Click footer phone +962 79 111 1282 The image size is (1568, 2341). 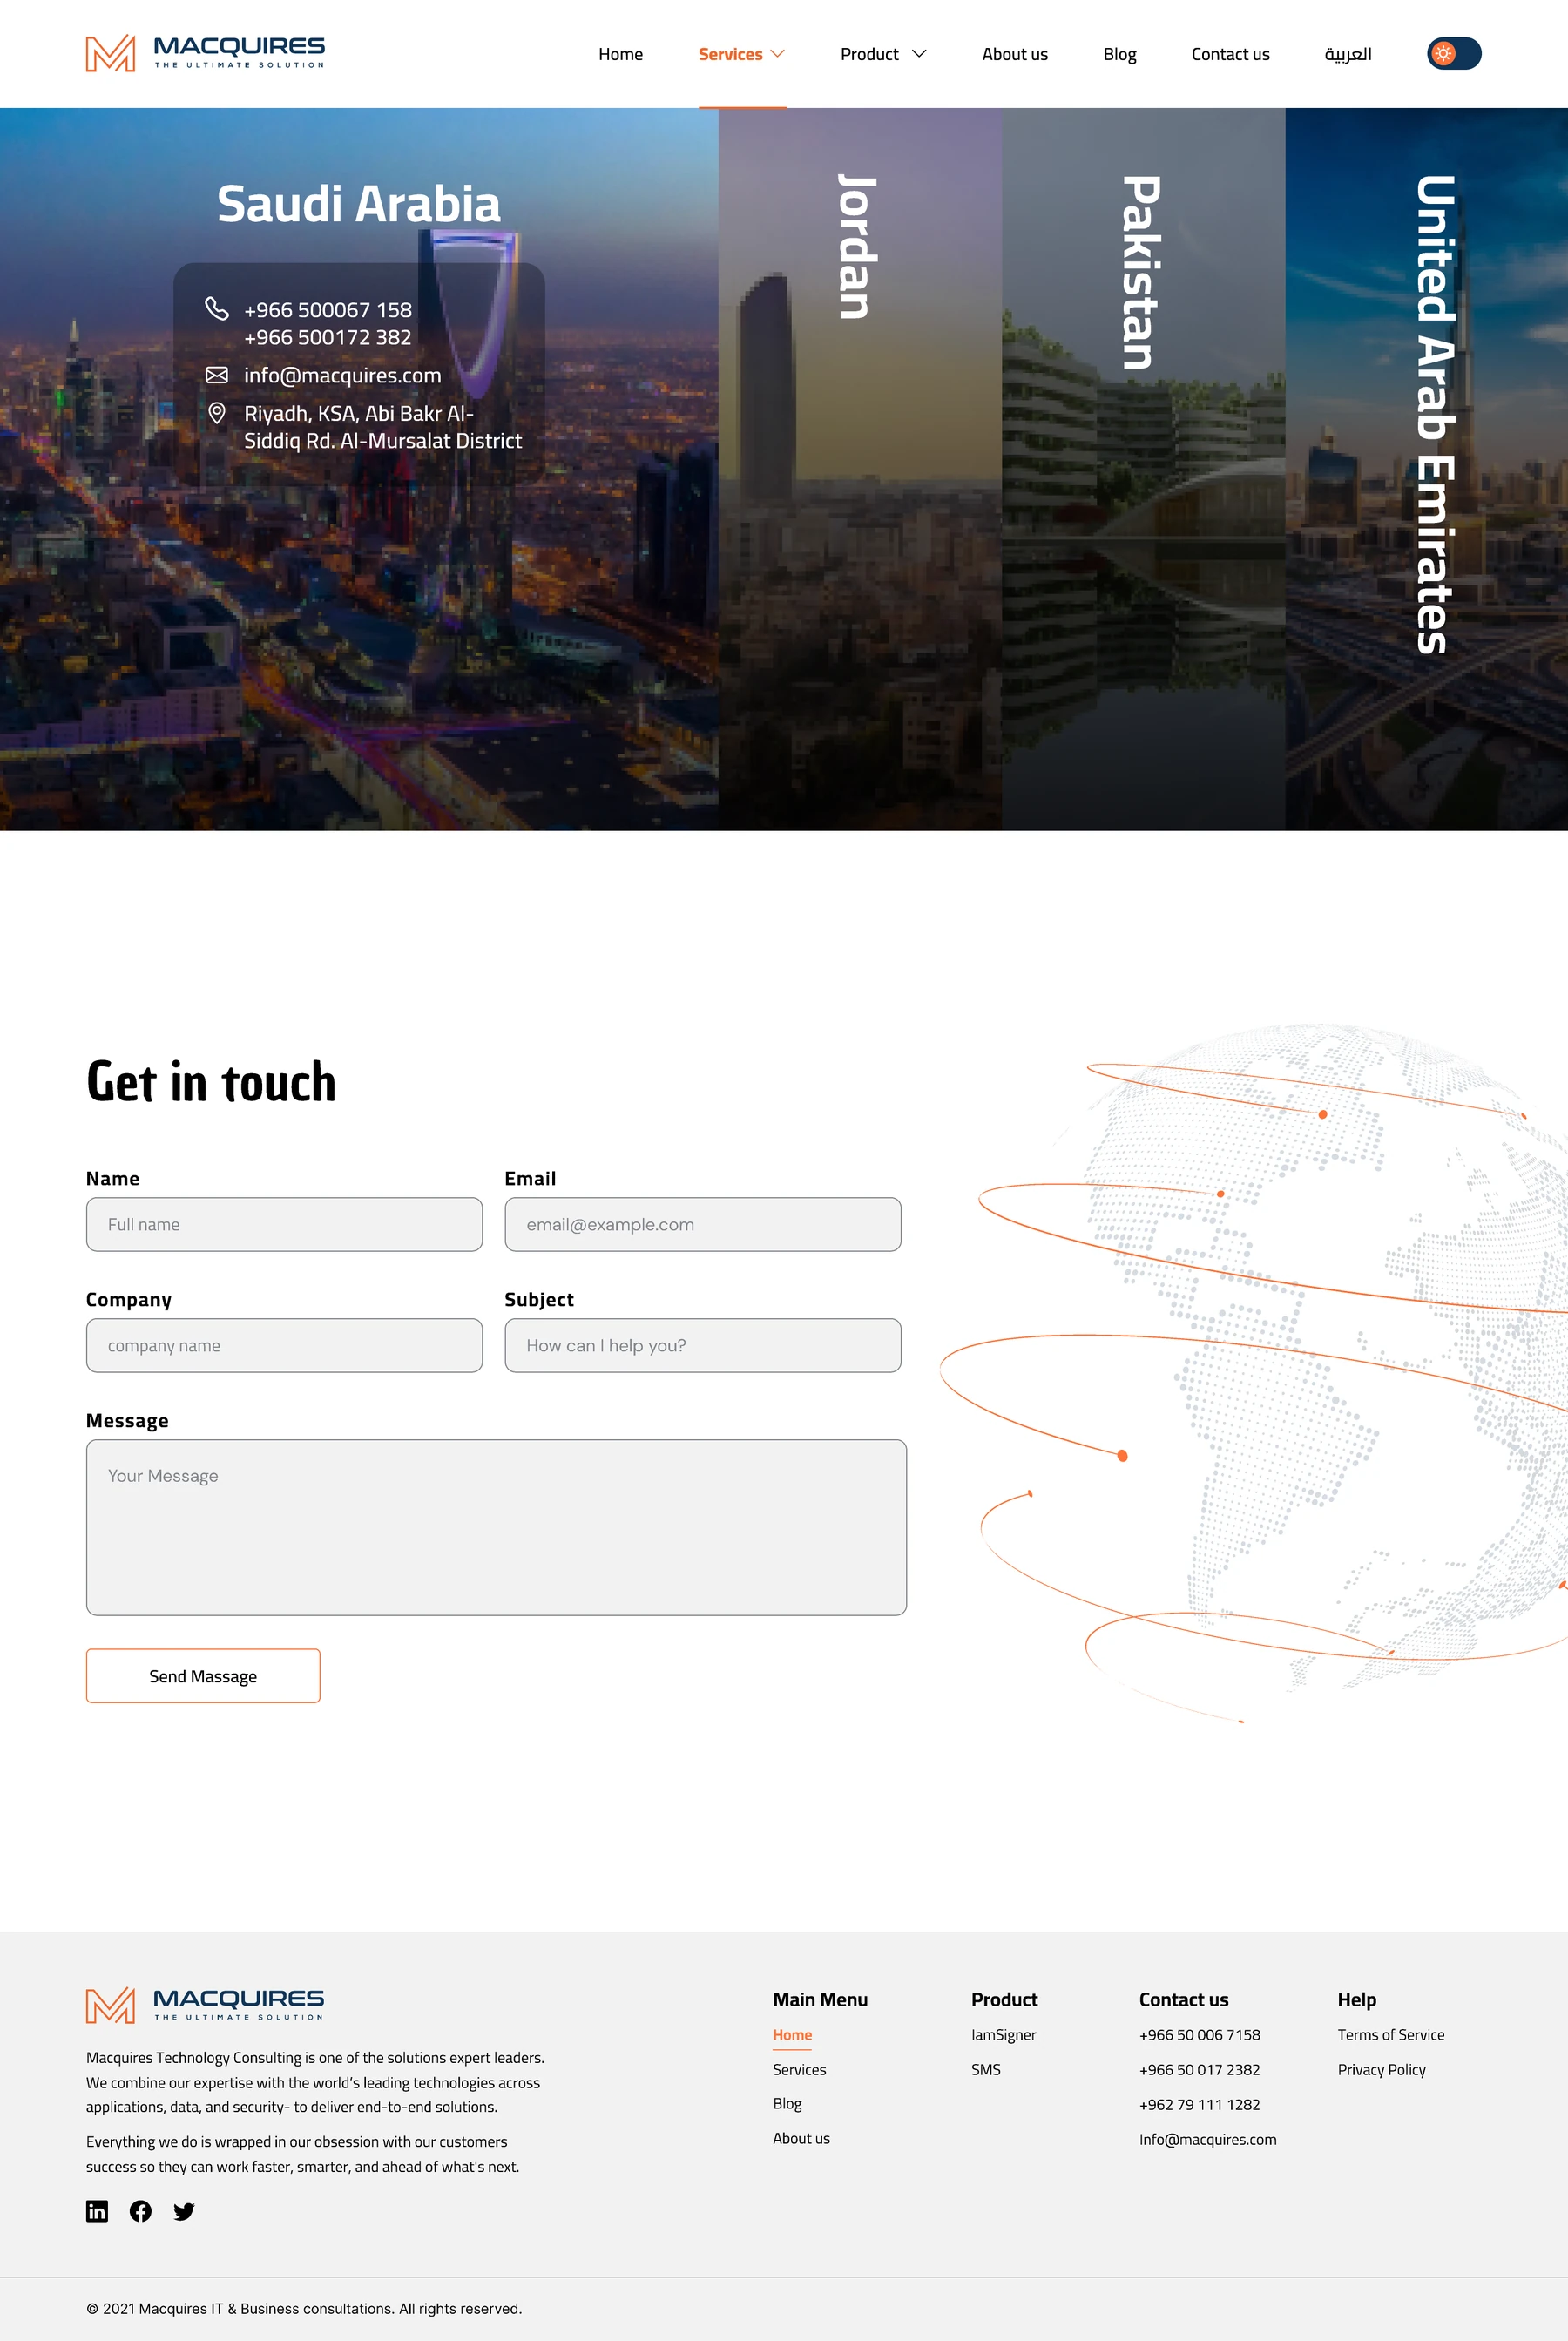[1199, 2104]
